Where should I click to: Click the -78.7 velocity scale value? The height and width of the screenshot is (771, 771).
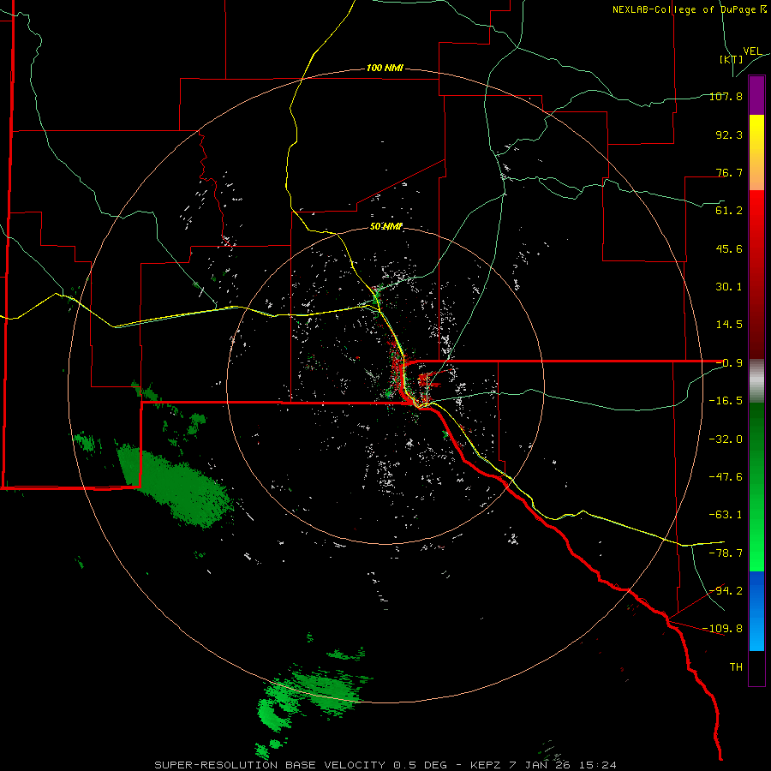[726, 553]
